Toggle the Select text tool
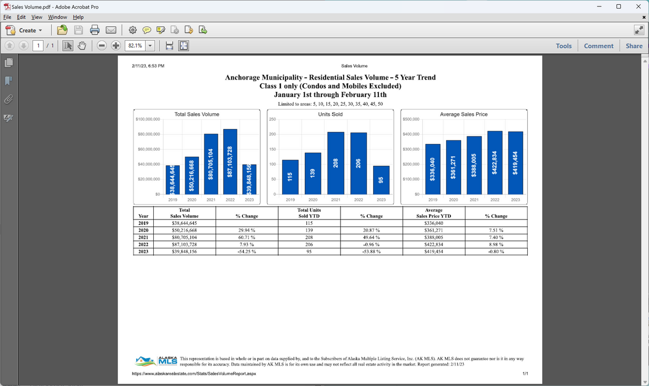 click(x=68, y=46)
